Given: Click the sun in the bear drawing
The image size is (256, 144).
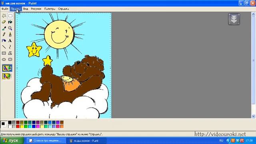Looking at the screenshot, I should click(x=59, y=34).
